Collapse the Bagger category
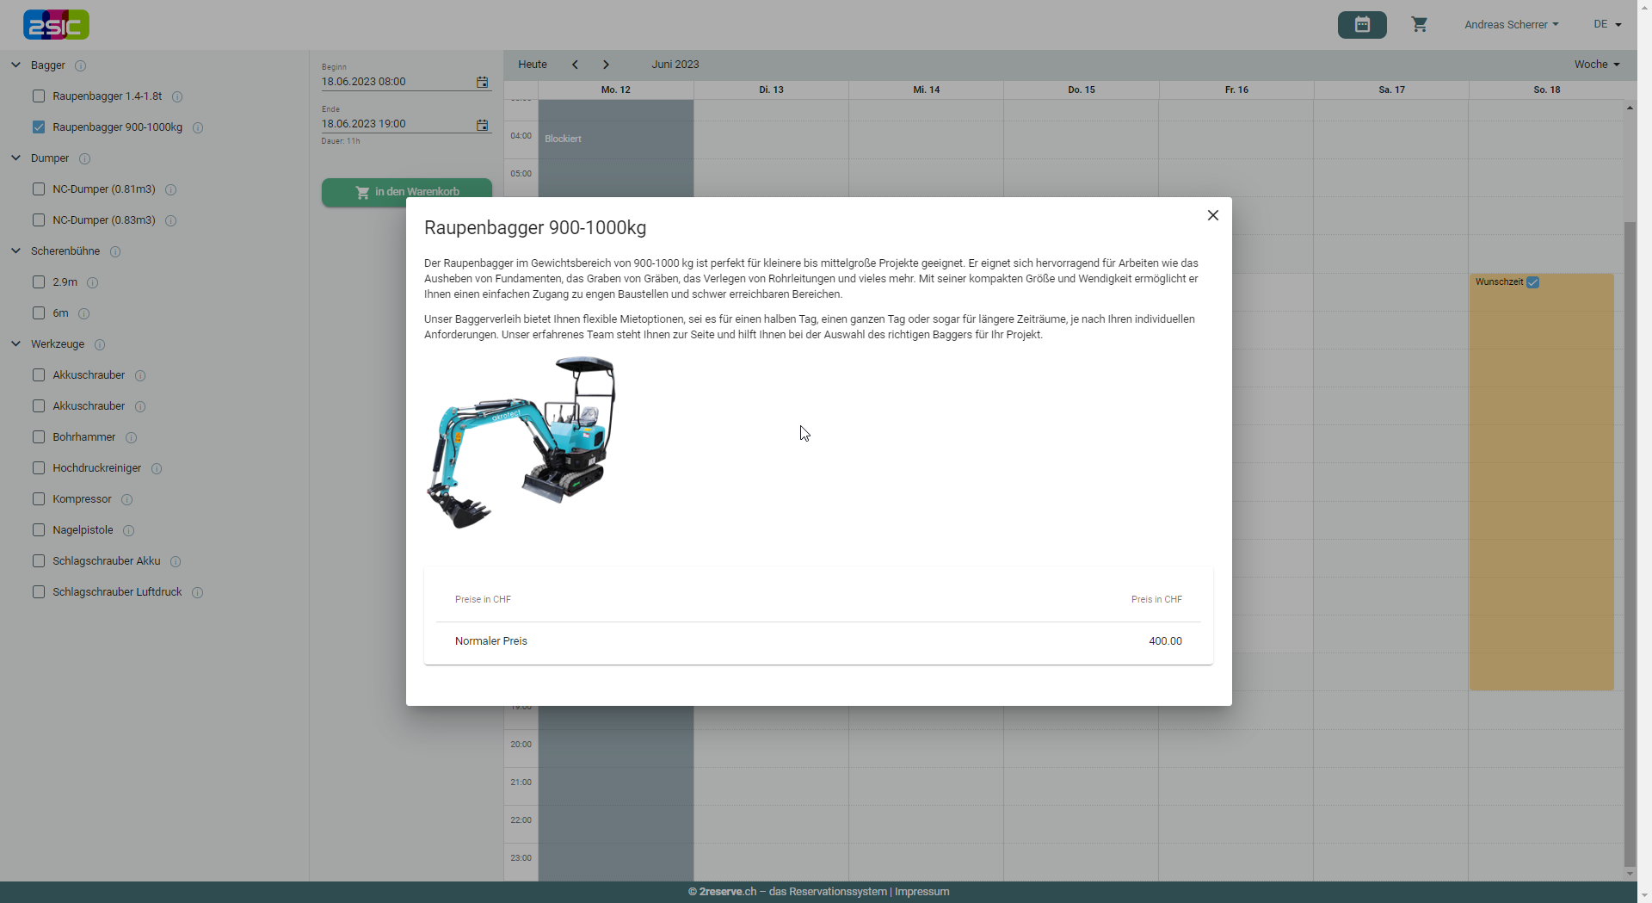The image size is (1652, 903). pyautogui.click(x=15, y=65)
